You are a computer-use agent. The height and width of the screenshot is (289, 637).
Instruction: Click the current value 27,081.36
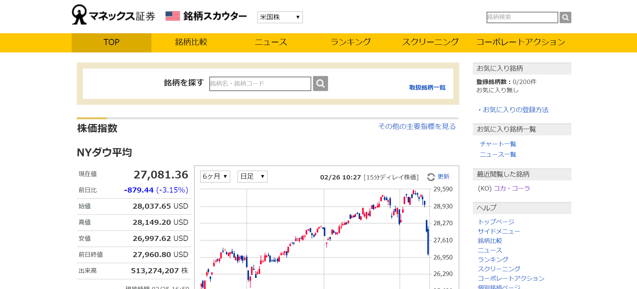(x=161, y=175)
